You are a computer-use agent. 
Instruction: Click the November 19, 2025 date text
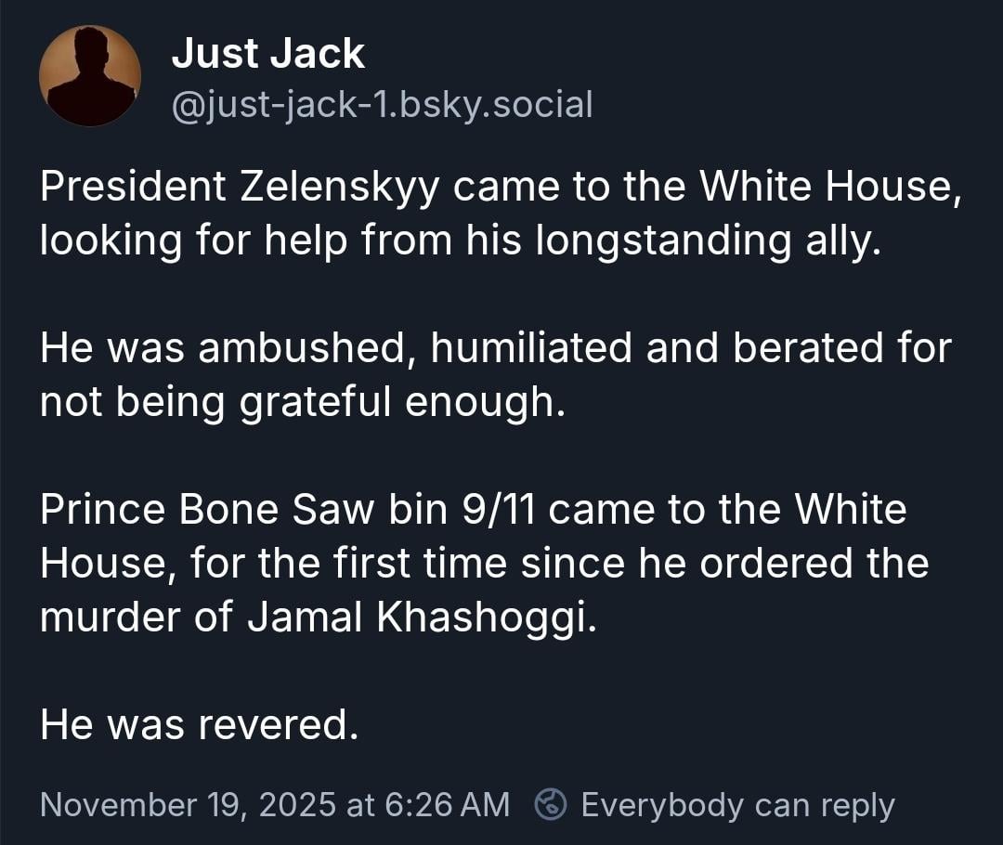coord(189,804)
